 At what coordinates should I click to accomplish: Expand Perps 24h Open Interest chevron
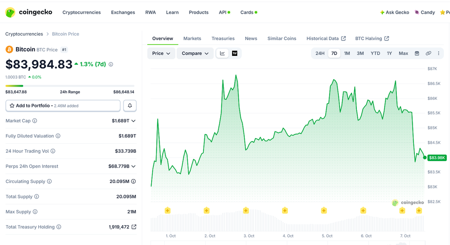click(x=134, y=166)
